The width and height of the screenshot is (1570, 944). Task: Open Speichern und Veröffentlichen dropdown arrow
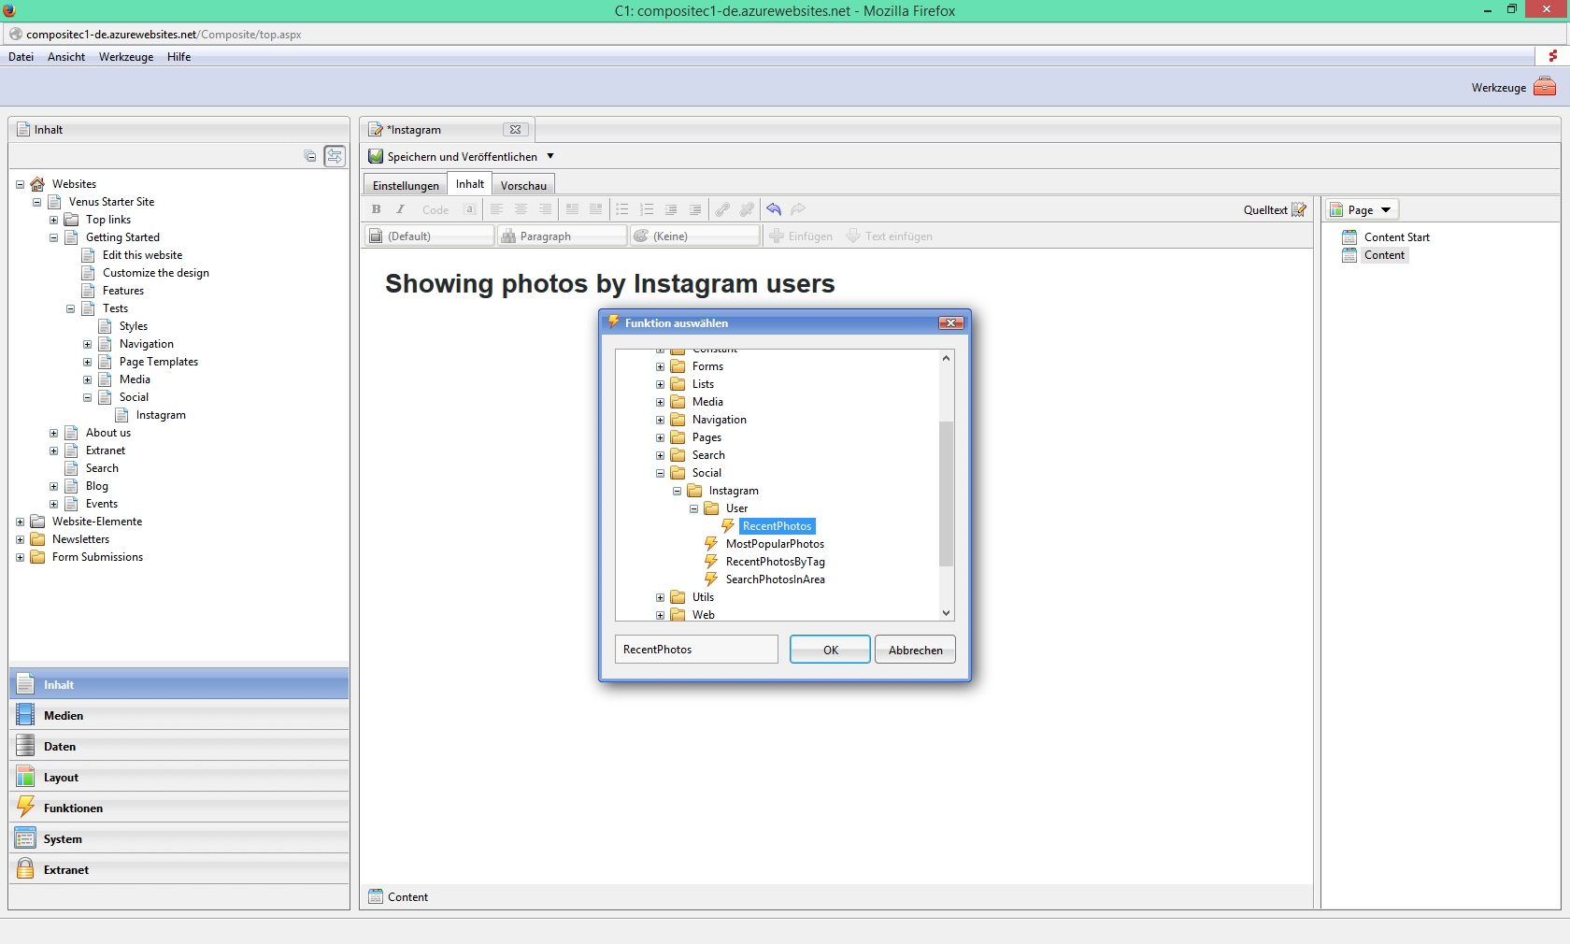tap(550, 156)
